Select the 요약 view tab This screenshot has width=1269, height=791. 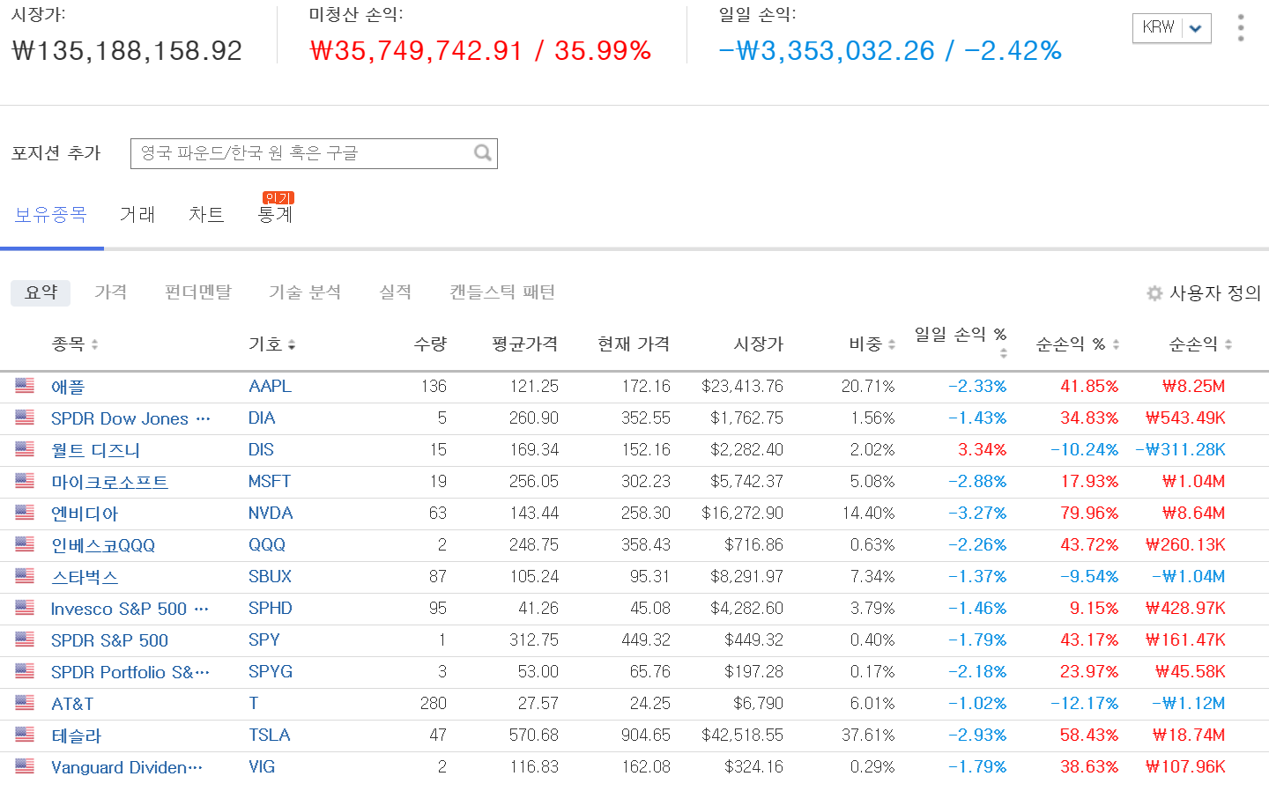click(x=41, y=292)
